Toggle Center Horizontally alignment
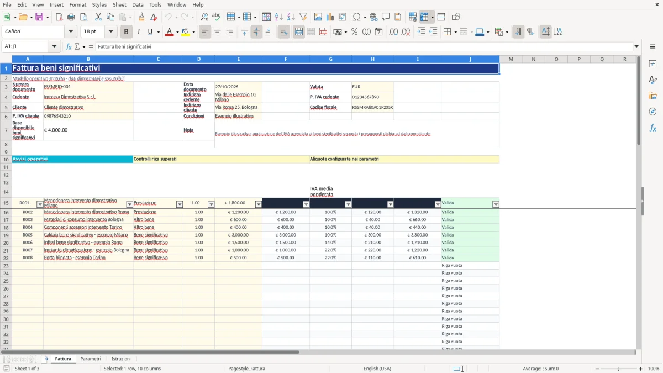Image resolution: width=663 pixels, height=373 pixels. [217, 32]
